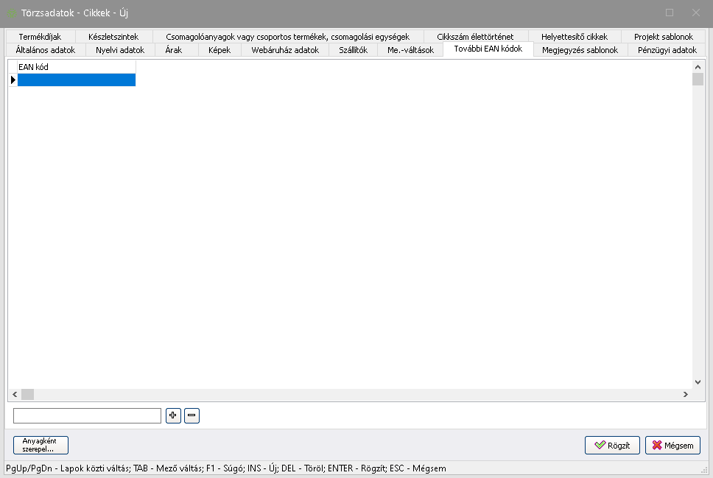Click the EAN code input field below grid

tap(87, 416)
